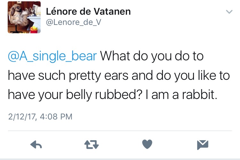Open the rabbit profile picture

24,17
